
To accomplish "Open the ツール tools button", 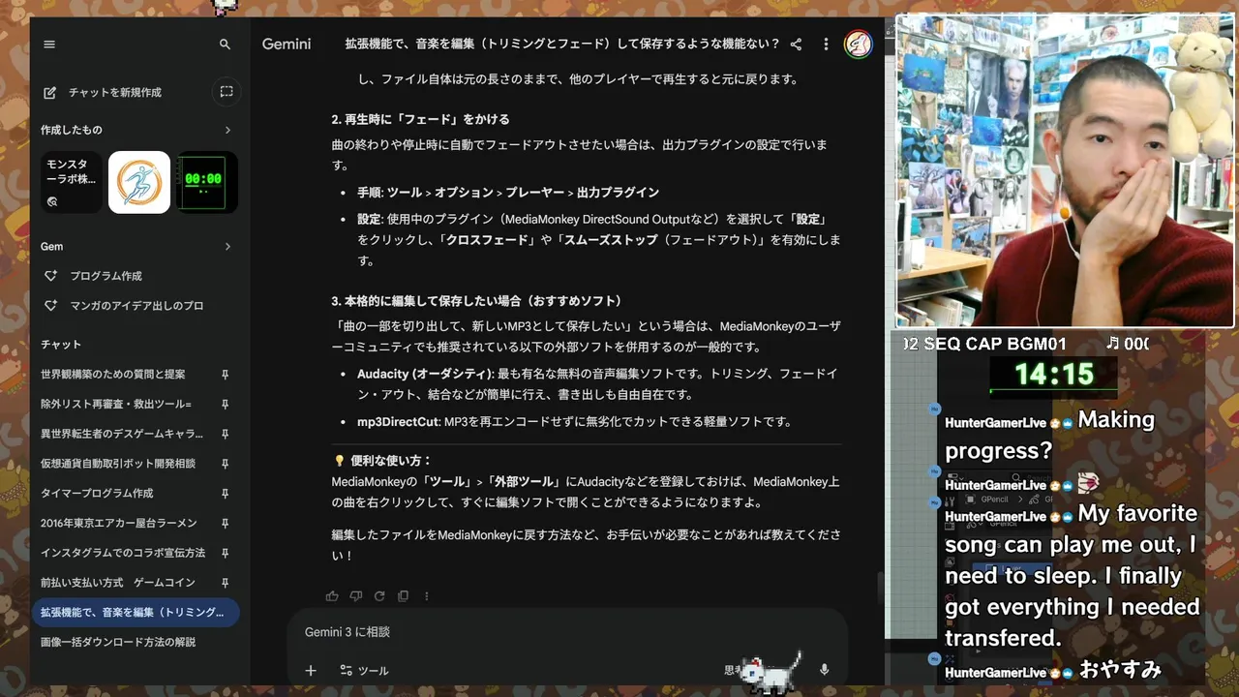I will pos(364,670).
